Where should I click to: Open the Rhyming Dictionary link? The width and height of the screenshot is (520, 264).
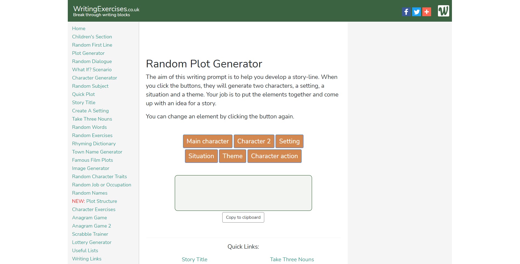point(94,144)
